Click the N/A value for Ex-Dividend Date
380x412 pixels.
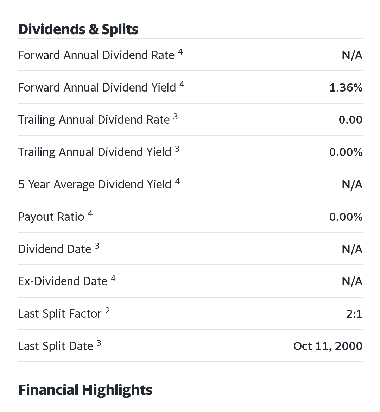coord(352,281)
